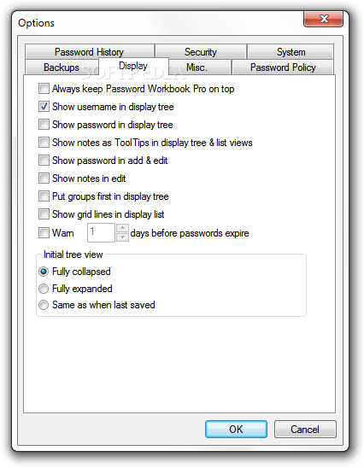This screenshot has height=468, width=364.
Task: Close the Options dialog window
Action: (323, 19)
